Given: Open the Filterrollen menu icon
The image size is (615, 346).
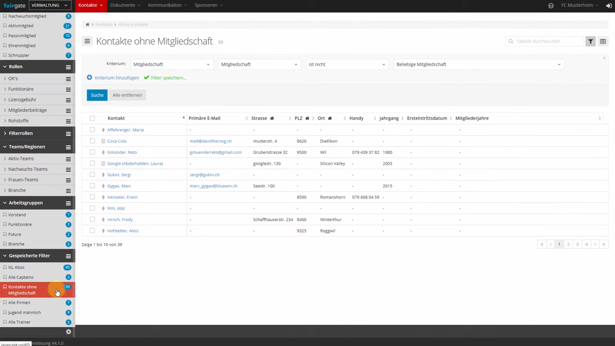Looking at the screenshot, I should [x=68, y=134].
